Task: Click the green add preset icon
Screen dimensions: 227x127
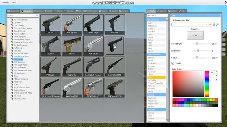Action: [x=214, y=25]
